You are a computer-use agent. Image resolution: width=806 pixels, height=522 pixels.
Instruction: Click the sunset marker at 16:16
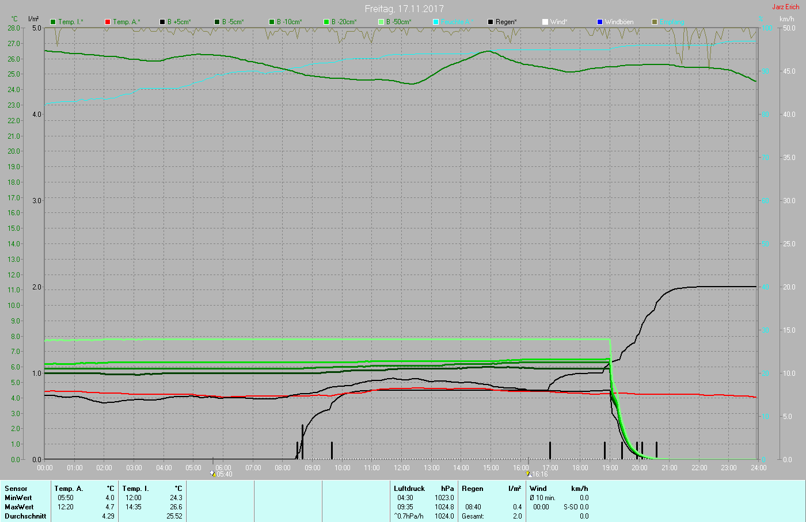click(x=529, y=474)
